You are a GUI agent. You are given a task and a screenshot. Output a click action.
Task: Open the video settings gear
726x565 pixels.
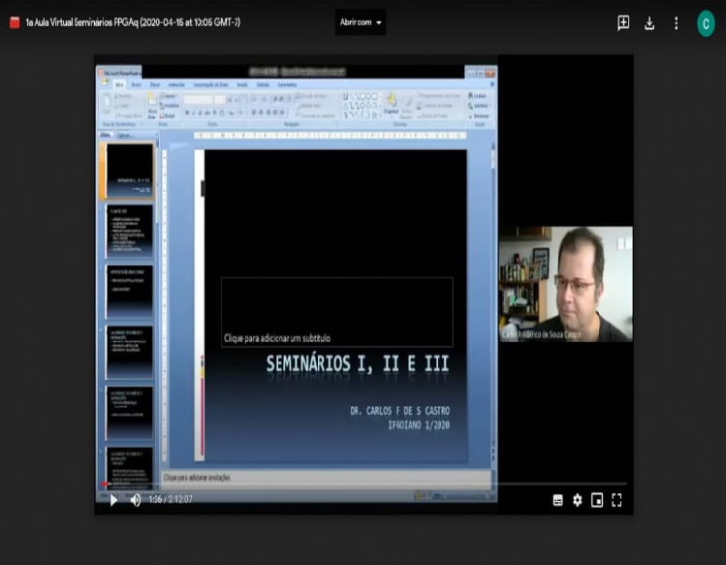(578, 500)
